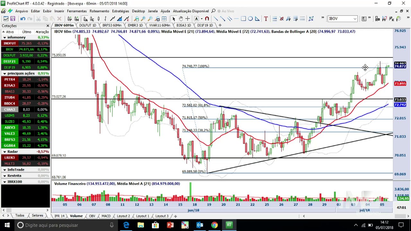
Task: Click the zoom out magnifier icon
Action: (x=150, y=19)
